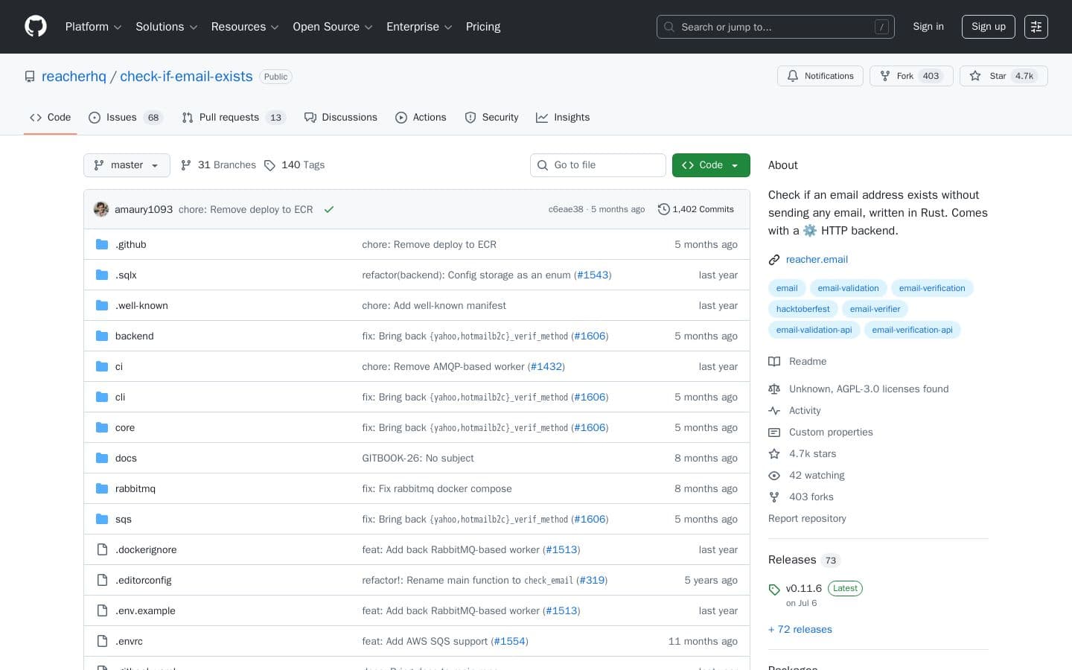Click the verified commit checkmark badge
Screen dimensions: 1072x670
click(329, 209)
